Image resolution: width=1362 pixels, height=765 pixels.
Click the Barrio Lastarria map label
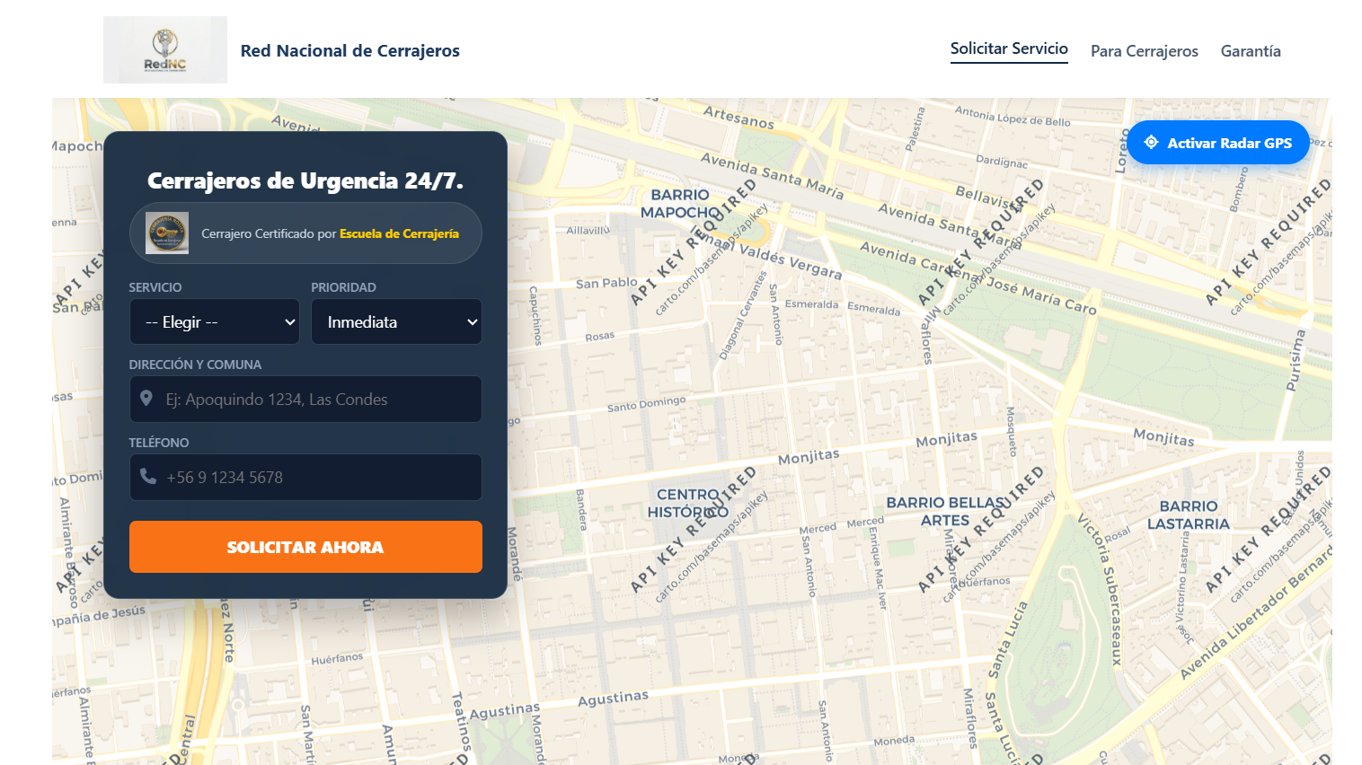(1188, 514)
